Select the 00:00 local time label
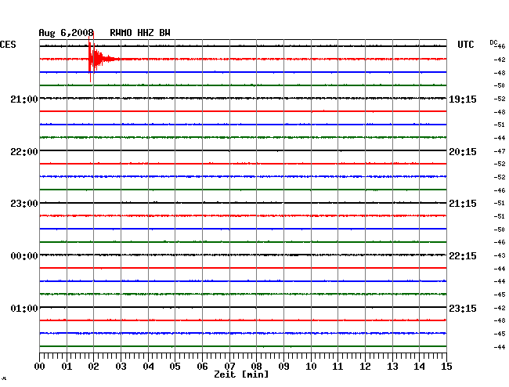 pyautogui.click(x=24, y=256)
